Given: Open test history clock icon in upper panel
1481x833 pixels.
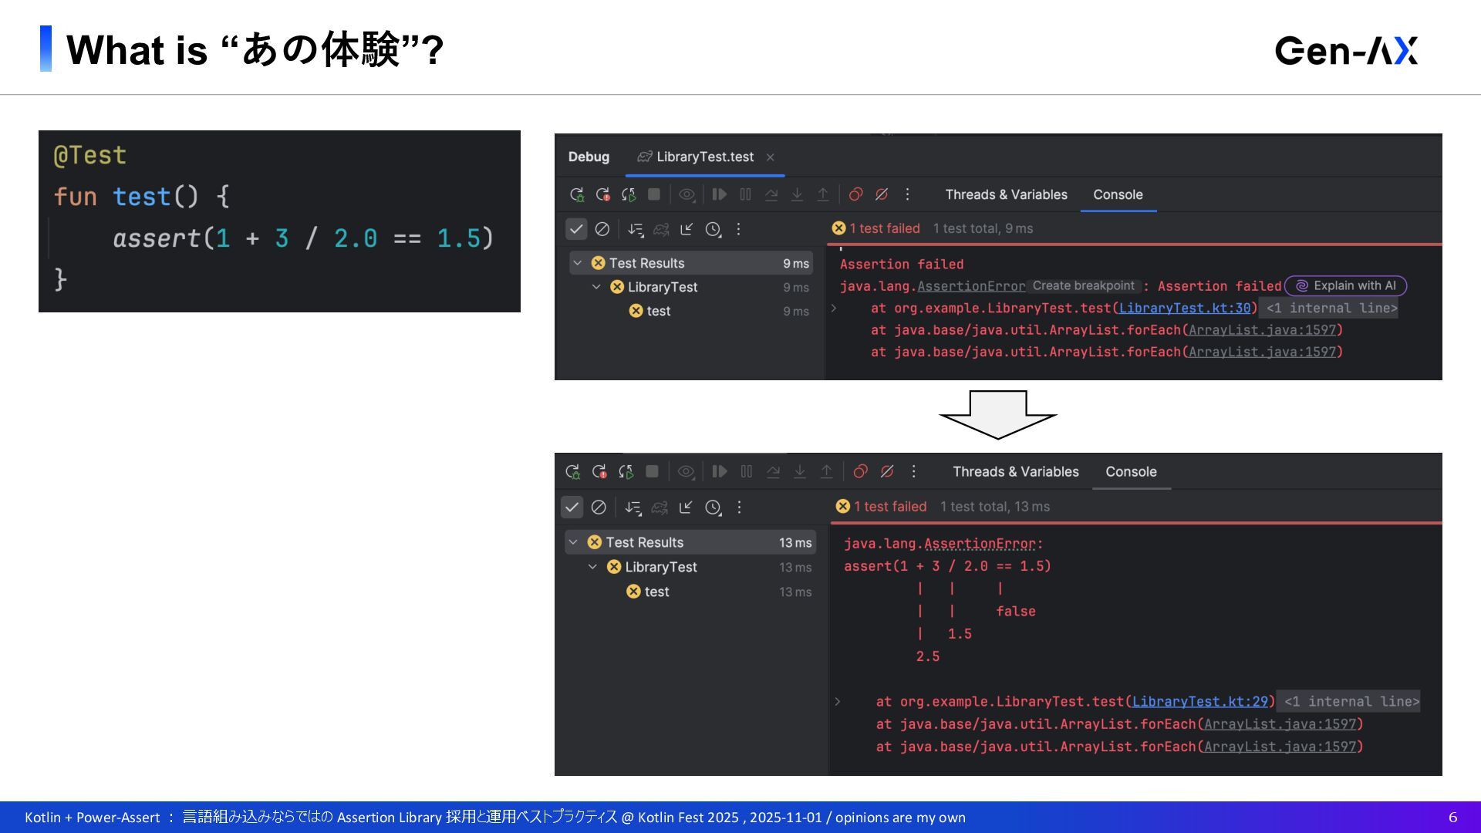Looking at the screenshot, I should click(714, 229).
